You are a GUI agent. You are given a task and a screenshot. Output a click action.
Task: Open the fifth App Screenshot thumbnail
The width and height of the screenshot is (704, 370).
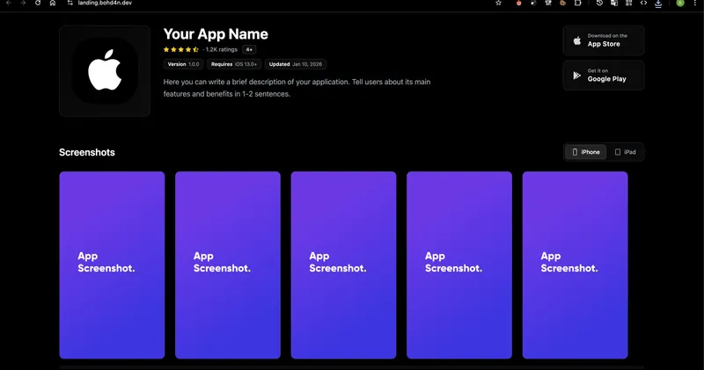click(575, 265)
